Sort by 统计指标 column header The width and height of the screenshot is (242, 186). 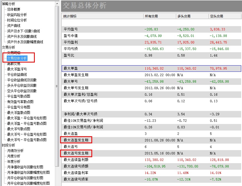103,16
